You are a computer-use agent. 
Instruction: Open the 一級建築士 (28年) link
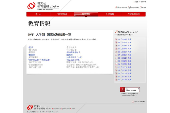[75, 57]
